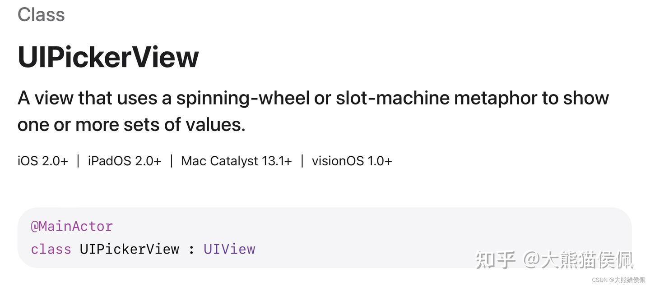Click the @大熊猫侯佩 Zhihu author watermark
The width and height of the screenshot is (650, 286).
(578, 260)
